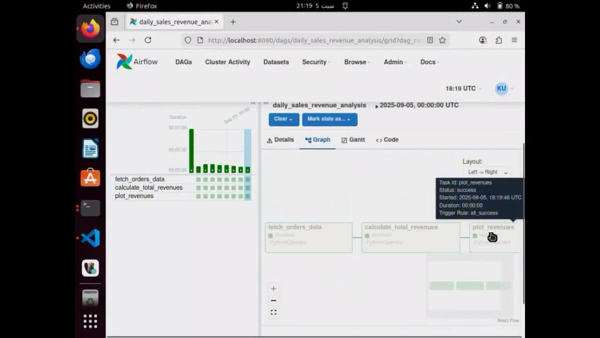Click tallest duration bar in chart
This screenshot has height=338, width=600.
tap(191, 151)
